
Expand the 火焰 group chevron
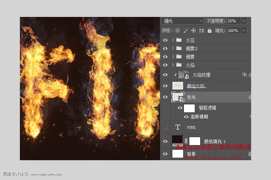pyautogui.click(x=173, y=65)
